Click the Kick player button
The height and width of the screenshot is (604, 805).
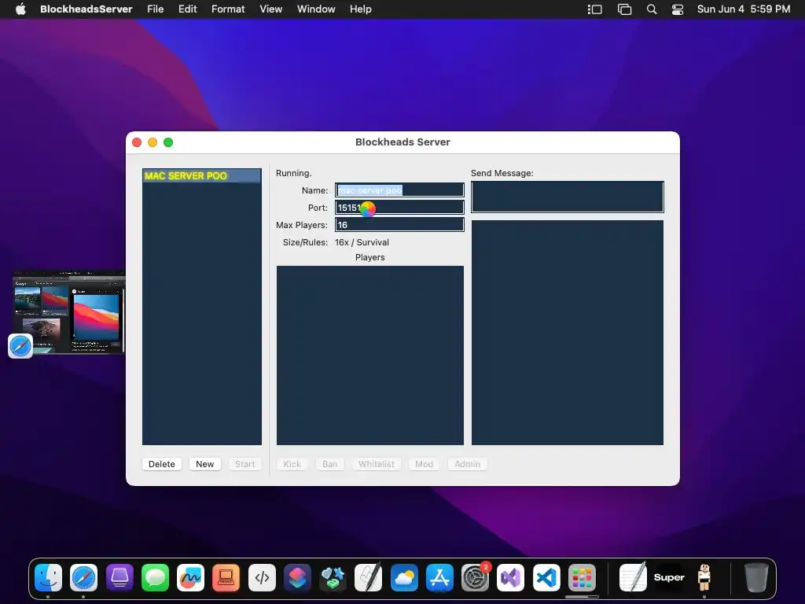click(292, 464)
